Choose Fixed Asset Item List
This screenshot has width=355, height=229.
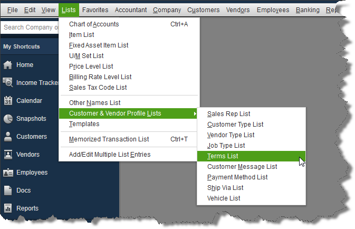point(129,45)
